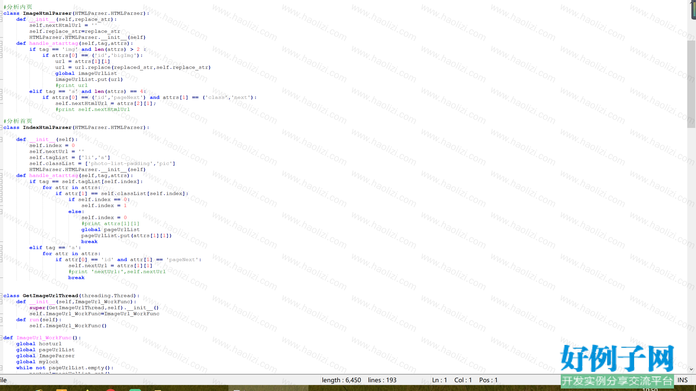Fold the def run(self) method
Image resolution: width=696 pixels, height=391 pixels.
coord(1,320)
